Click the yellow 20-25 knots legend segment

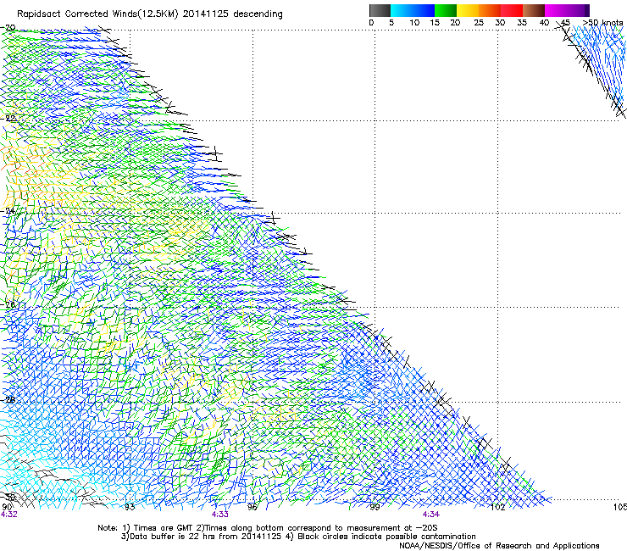point(468,10)
